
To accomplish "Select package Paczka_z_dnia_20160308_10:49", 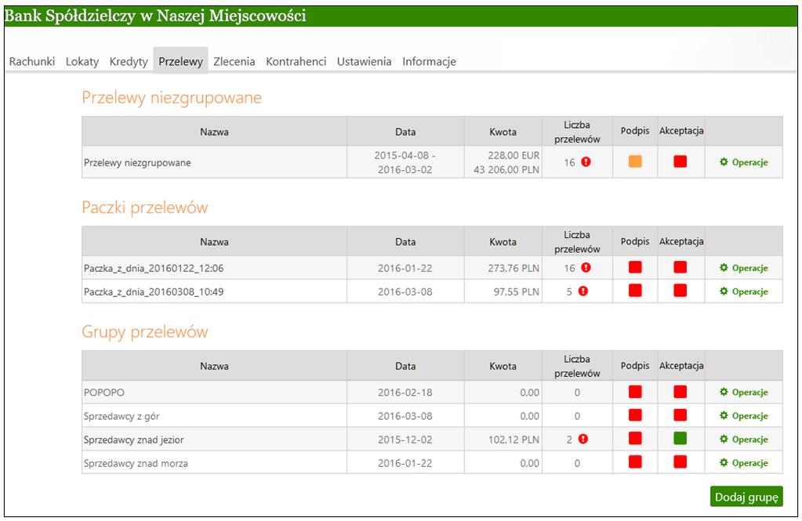I will (154, 292).
